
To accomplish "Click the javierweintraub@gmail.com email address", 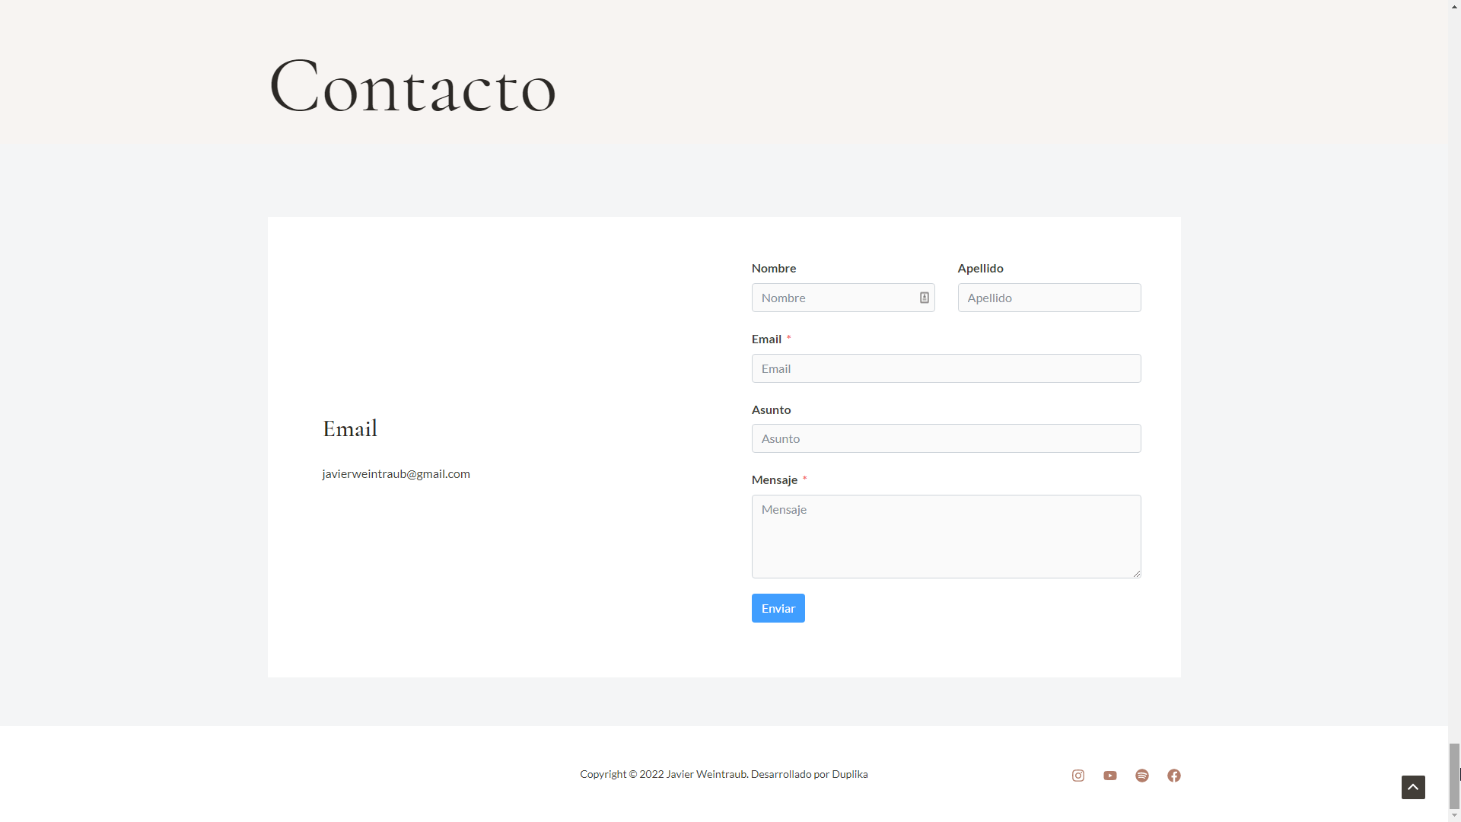I will pos(396,473).
